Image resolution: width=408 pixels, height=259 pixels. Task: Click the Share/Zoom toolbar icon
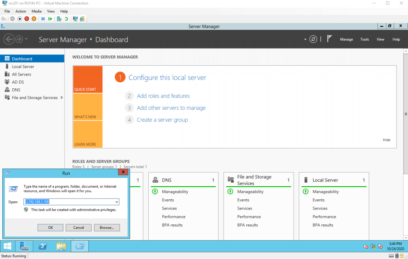pos(82,19)
